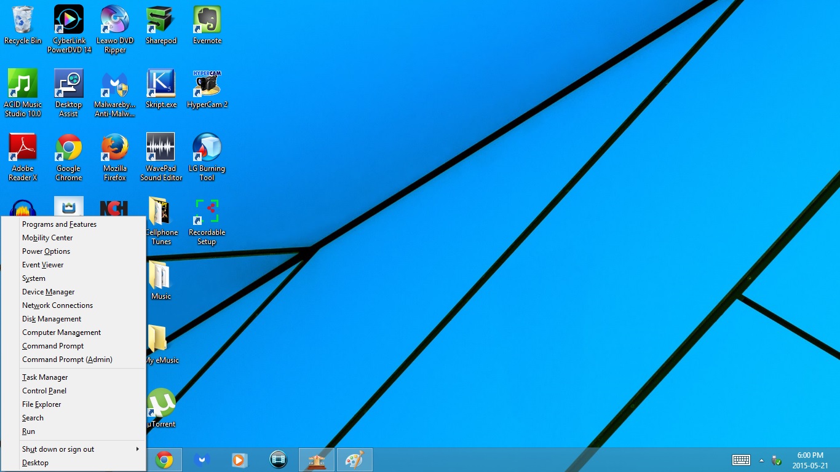
Task: Open the film reel taskbar app
Action: [x=279, y=460]
